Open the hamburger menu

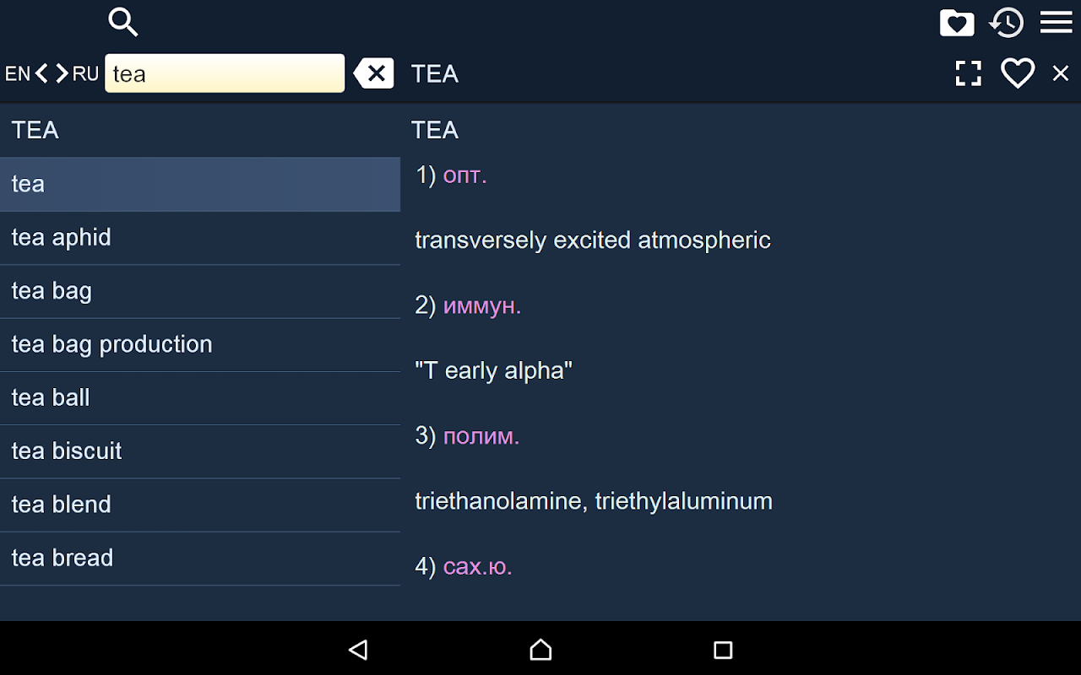(1056, 22)
